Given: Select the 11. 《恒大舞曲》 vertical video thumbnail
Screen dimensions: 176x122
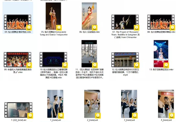Looking at the screenshot, I should click(89, 54).
